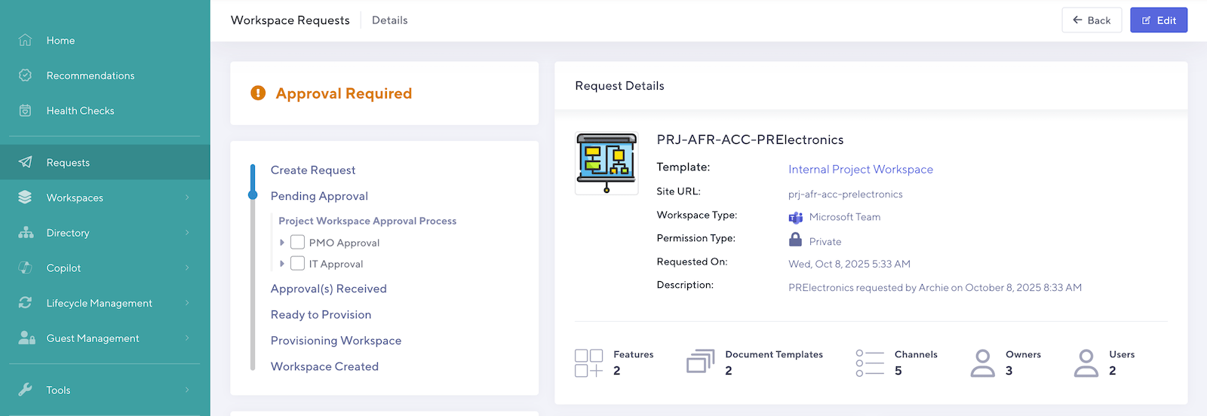Click the Pending Approval progress step marker

[253, 195]
